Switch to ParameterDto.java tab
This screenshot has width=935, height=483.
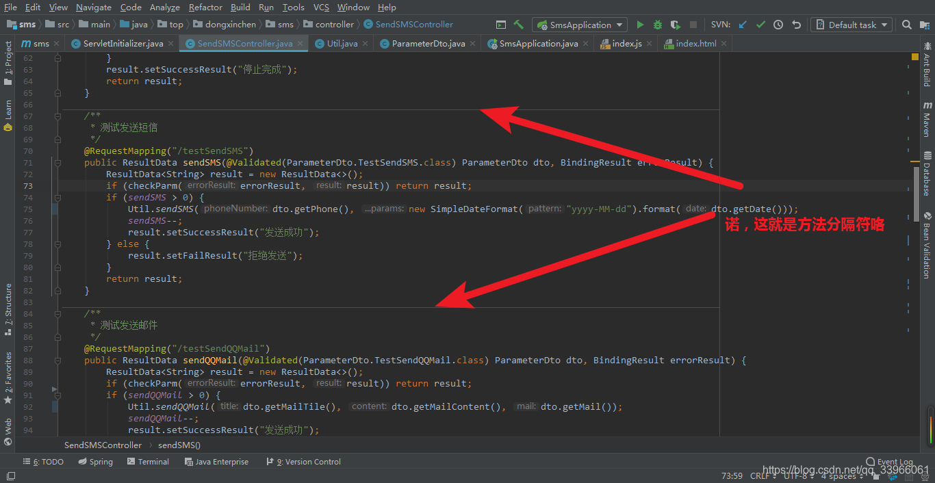[428, 43]
